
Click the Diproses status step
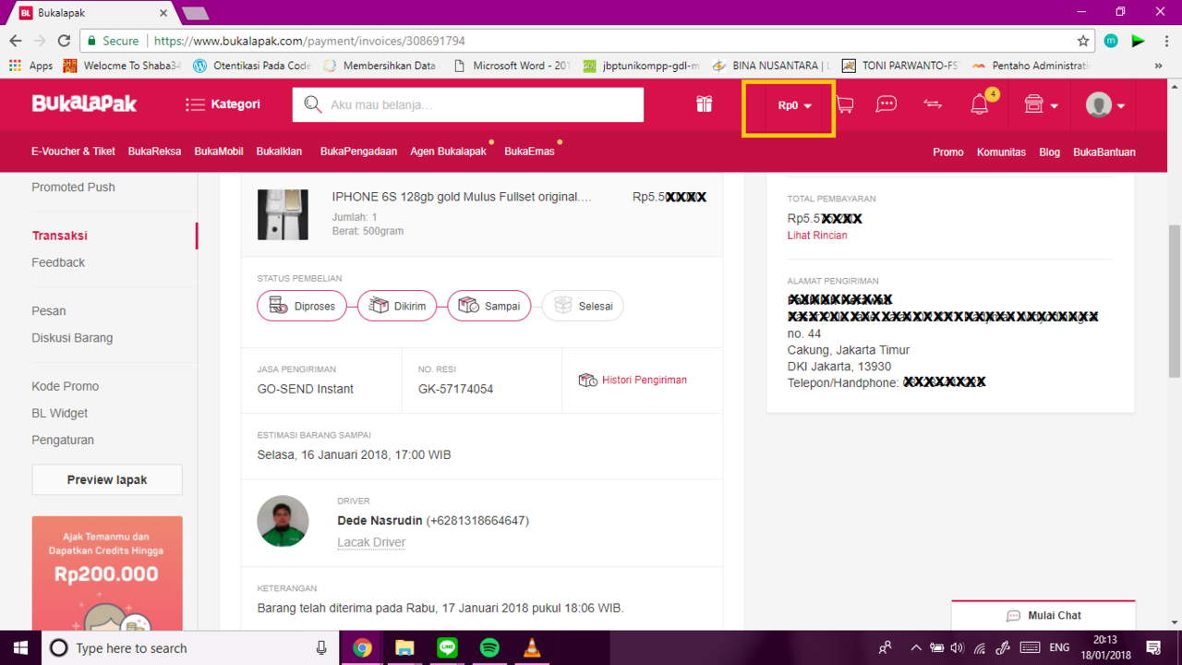(x=302, y=306)
